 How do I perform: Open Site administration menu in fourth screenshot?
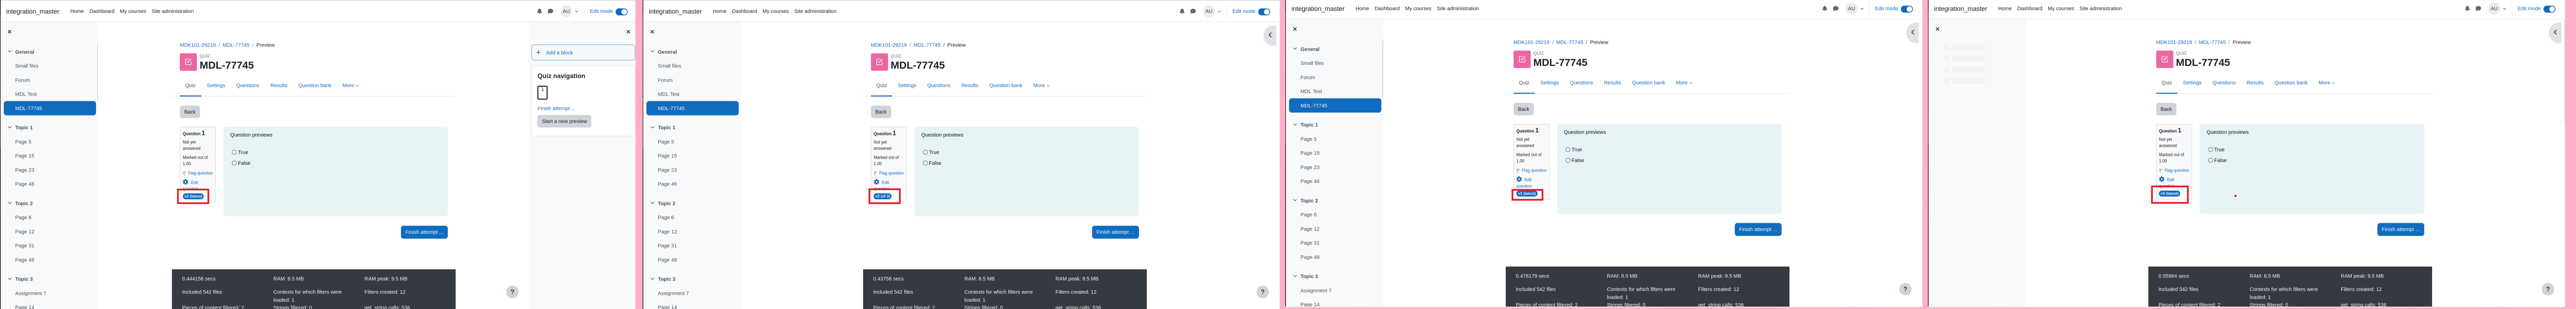click(x=2101, y=8)
